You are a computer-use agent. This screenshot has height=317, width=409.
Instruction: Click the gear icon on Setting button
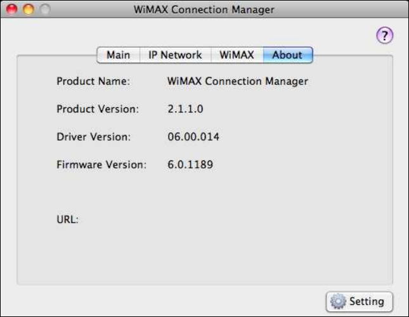coord(338,301)
